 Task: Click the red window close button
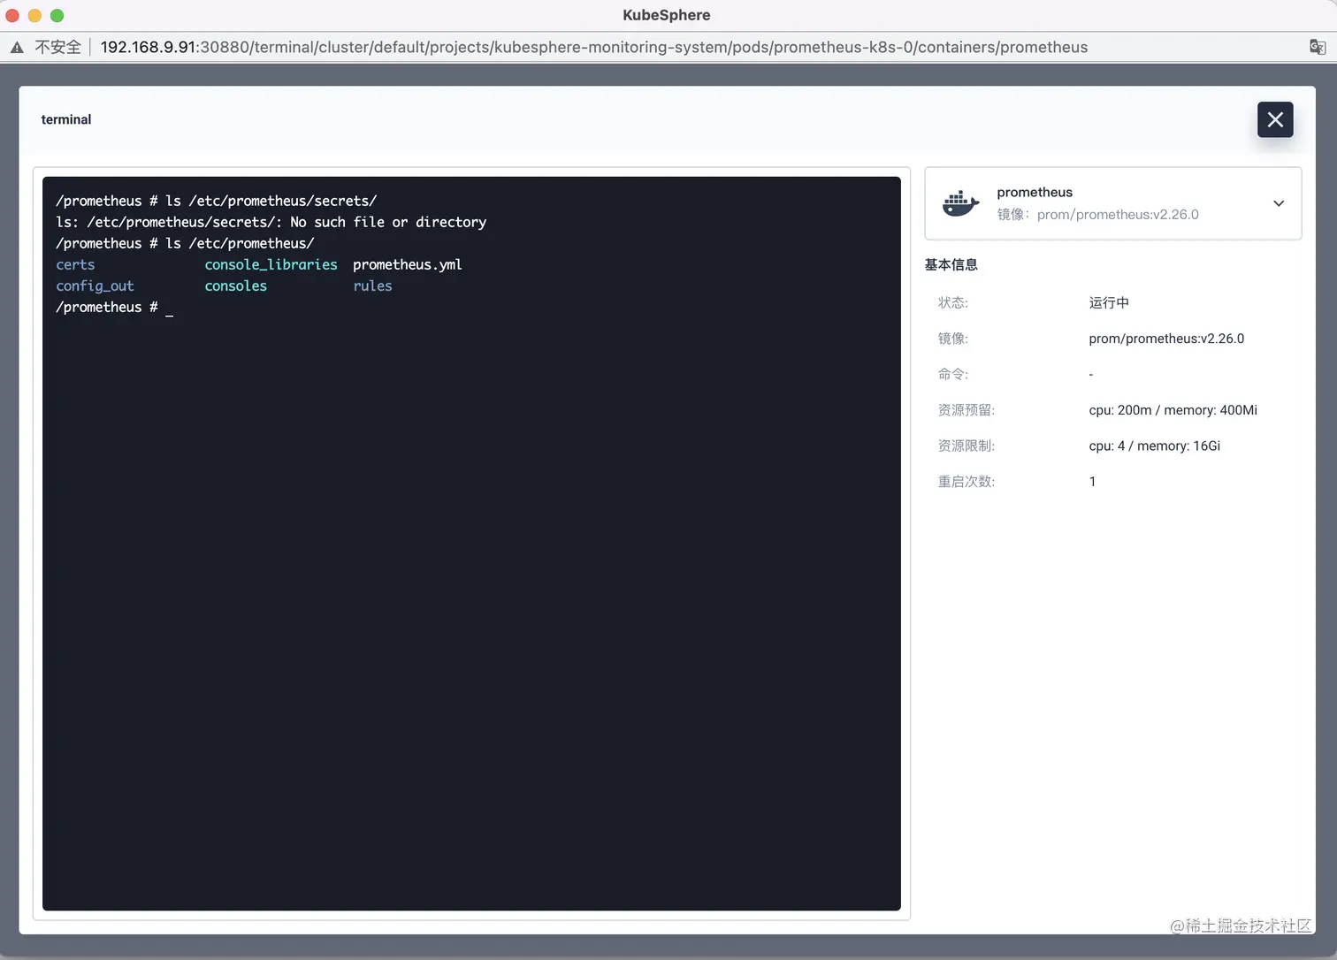pos(12,15)
